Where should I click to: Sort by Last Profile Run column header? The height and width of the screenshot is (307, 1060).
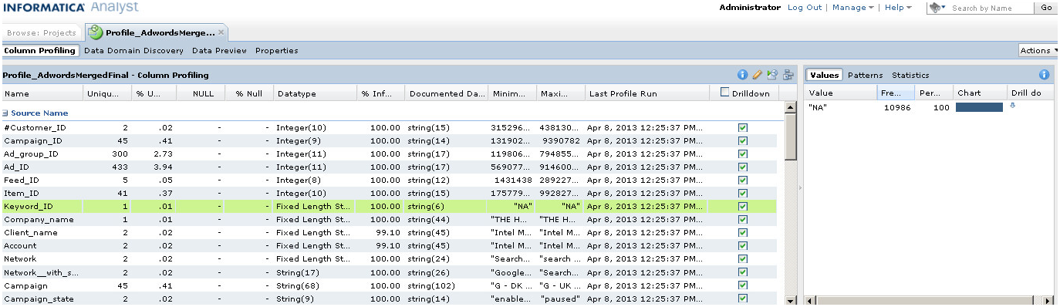click(x=647, y=93)
